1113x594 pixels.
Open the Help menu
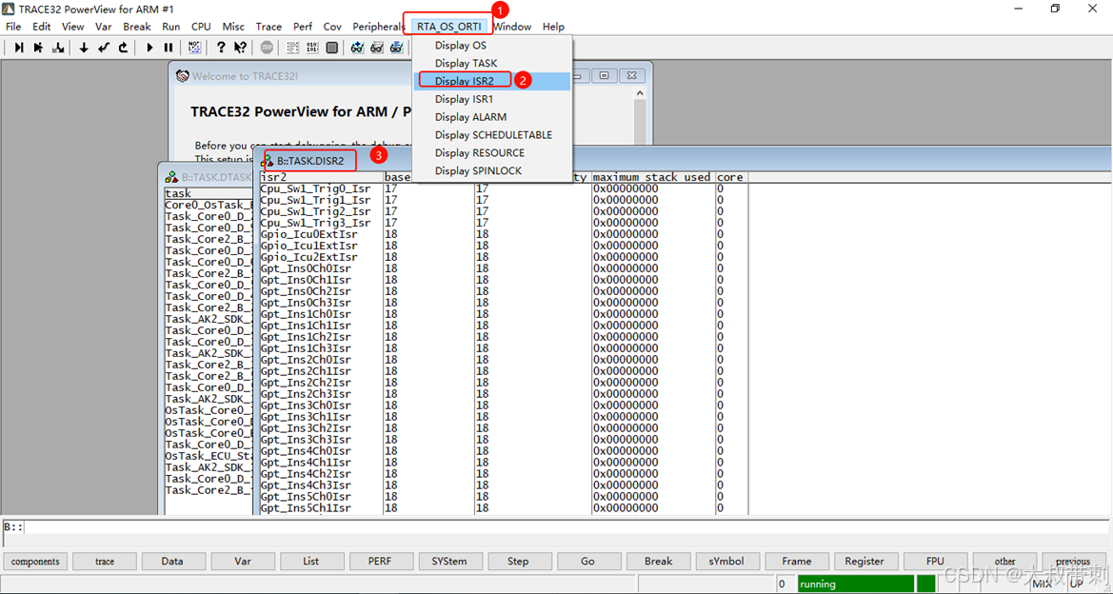(554, 27)
